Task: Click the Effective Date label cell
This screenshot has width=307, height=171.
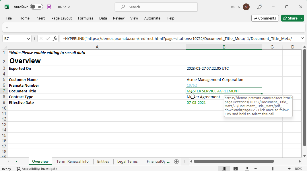Action: 97,102
